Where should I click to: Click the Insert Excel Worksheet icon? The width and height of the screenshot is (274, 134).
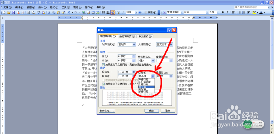(x=98, y=12)
